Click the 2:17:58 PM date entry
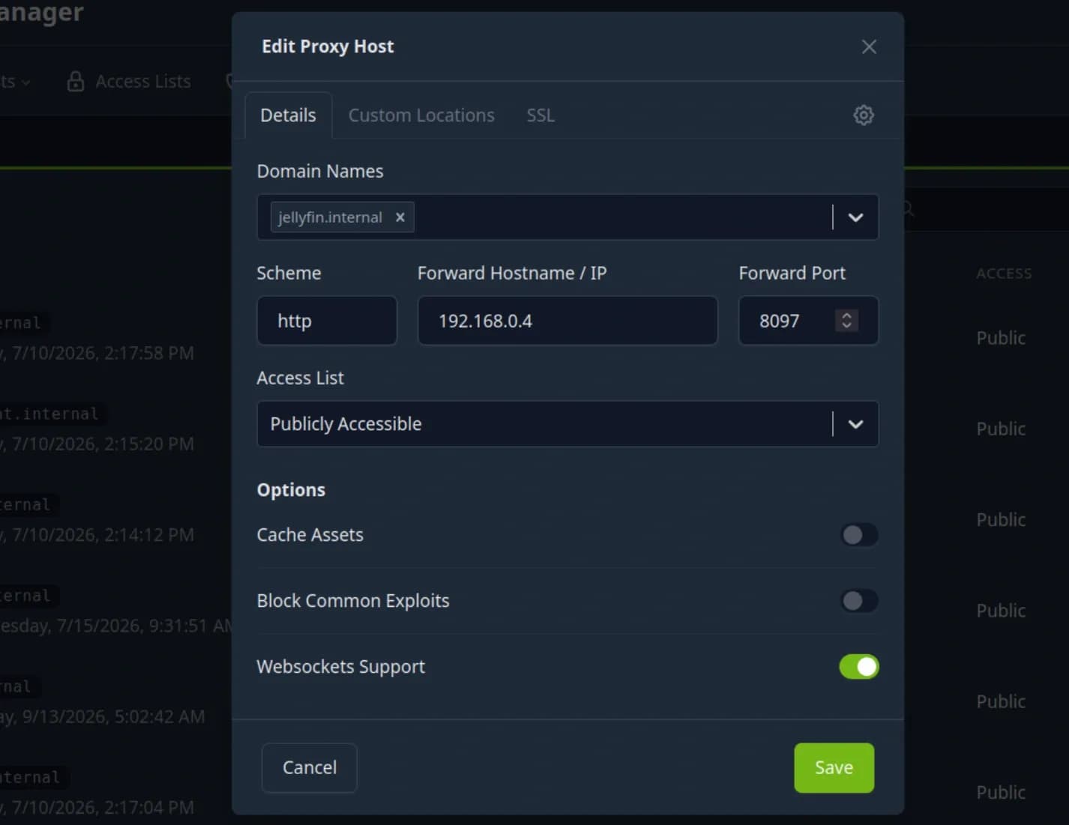The width and height of the screenshot is (1069, 825). [x=97, y=353]
